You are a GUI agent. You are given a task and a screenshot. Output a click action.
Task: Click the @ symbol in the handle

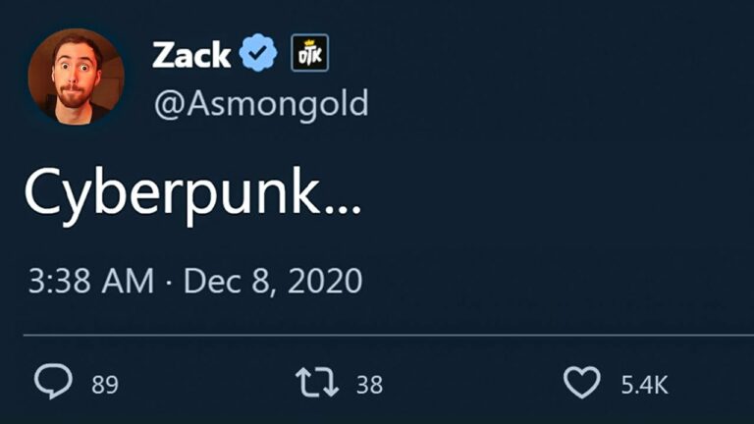click(x=166, y=102)
